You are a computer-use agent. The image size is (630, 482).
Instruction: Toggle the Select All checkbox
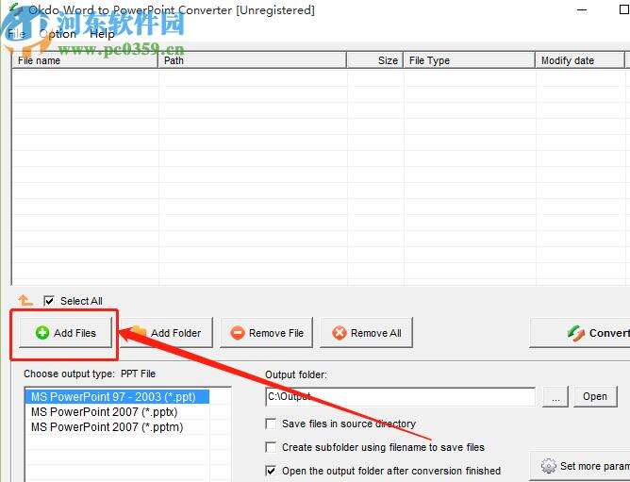click(x=49, y=301)
